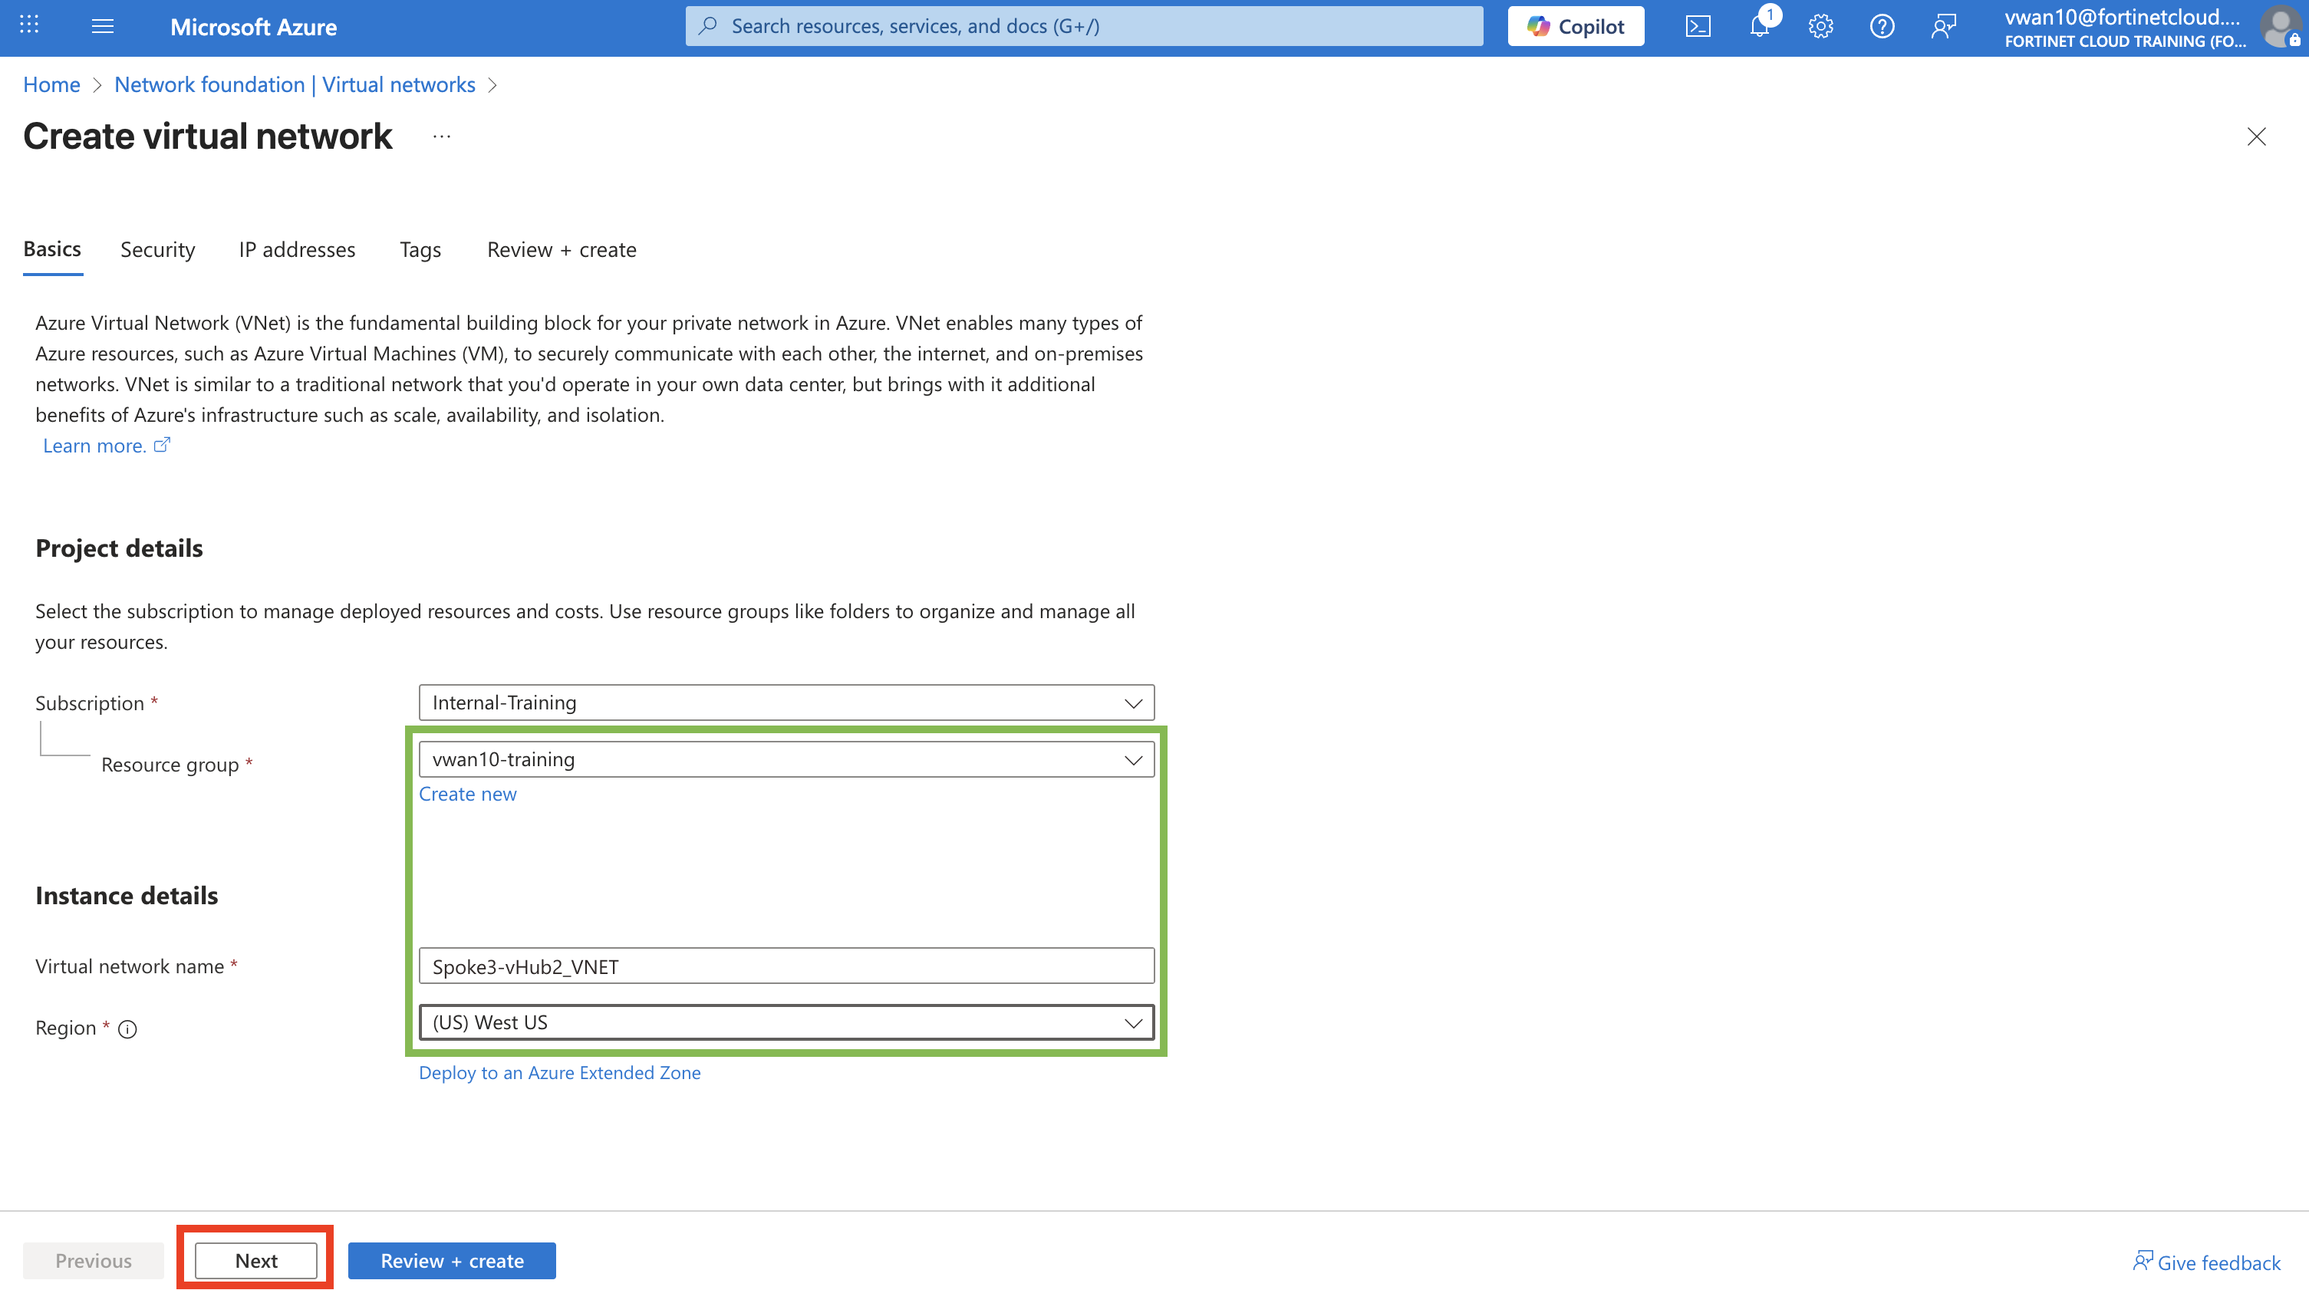This screenshot has height=1290, width=2309.
Task: Open the user account avatar menu
Action: [2281, 26]
